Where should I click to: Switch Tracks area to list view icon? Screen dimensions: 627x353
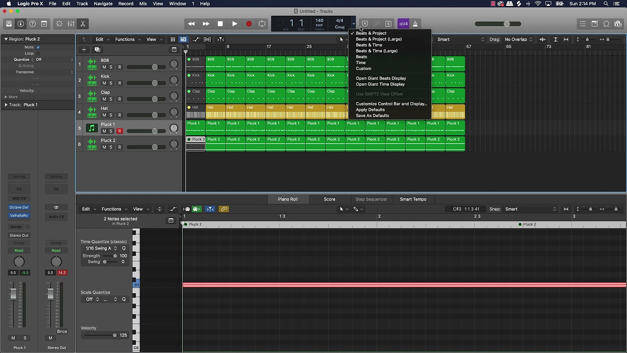183,39
